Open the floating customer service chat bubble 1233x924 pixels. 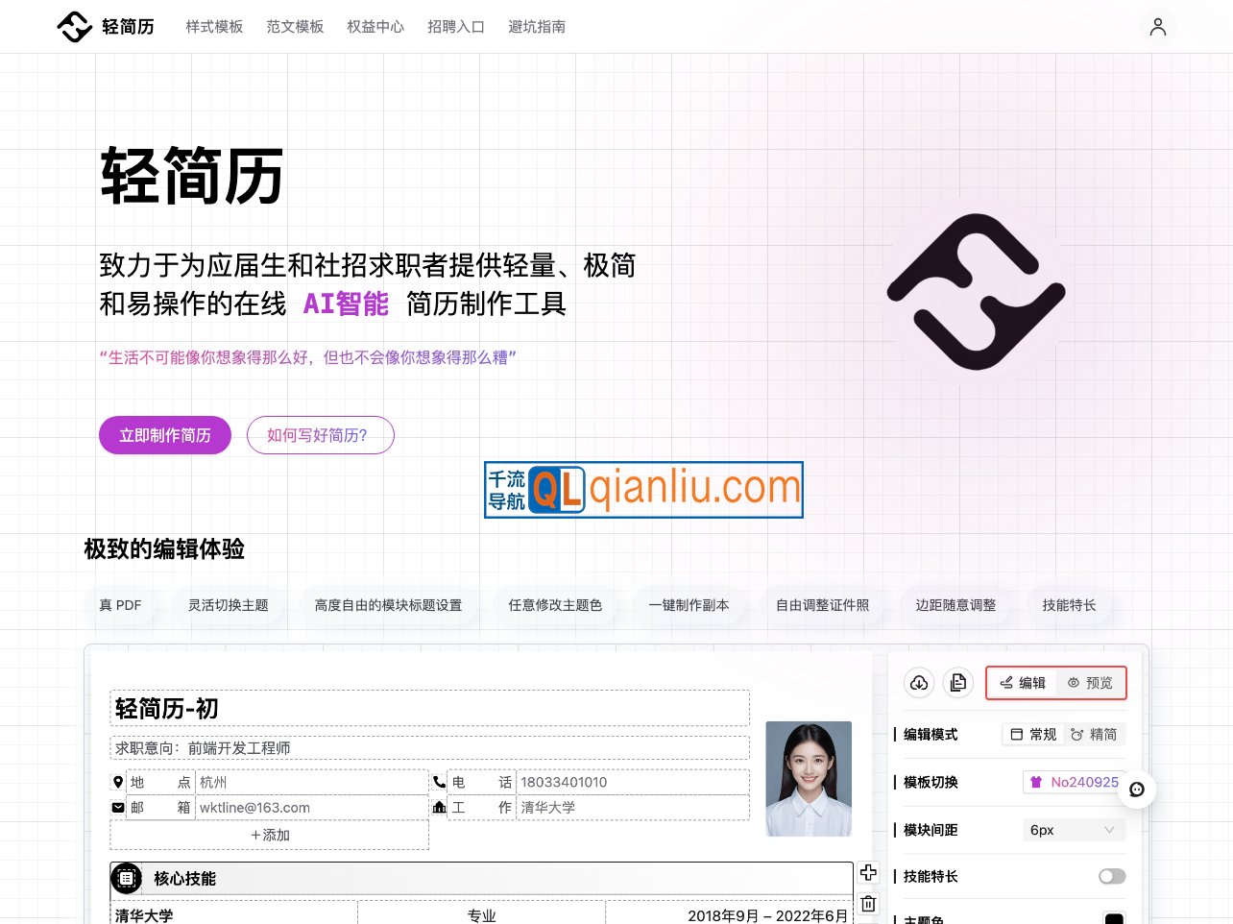coord(1137,790)
